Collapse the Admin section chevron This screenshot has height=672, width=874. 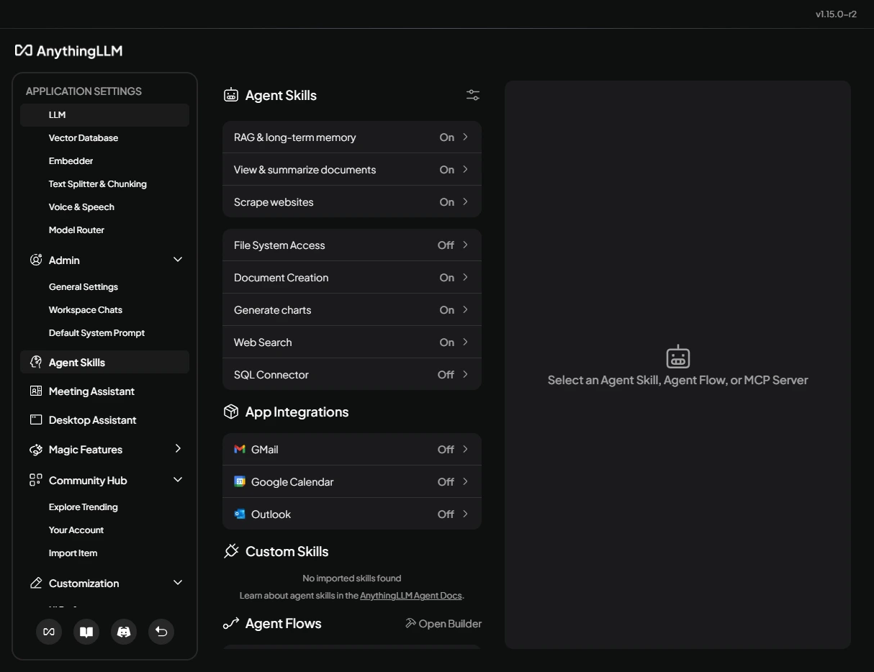(178, 260)
